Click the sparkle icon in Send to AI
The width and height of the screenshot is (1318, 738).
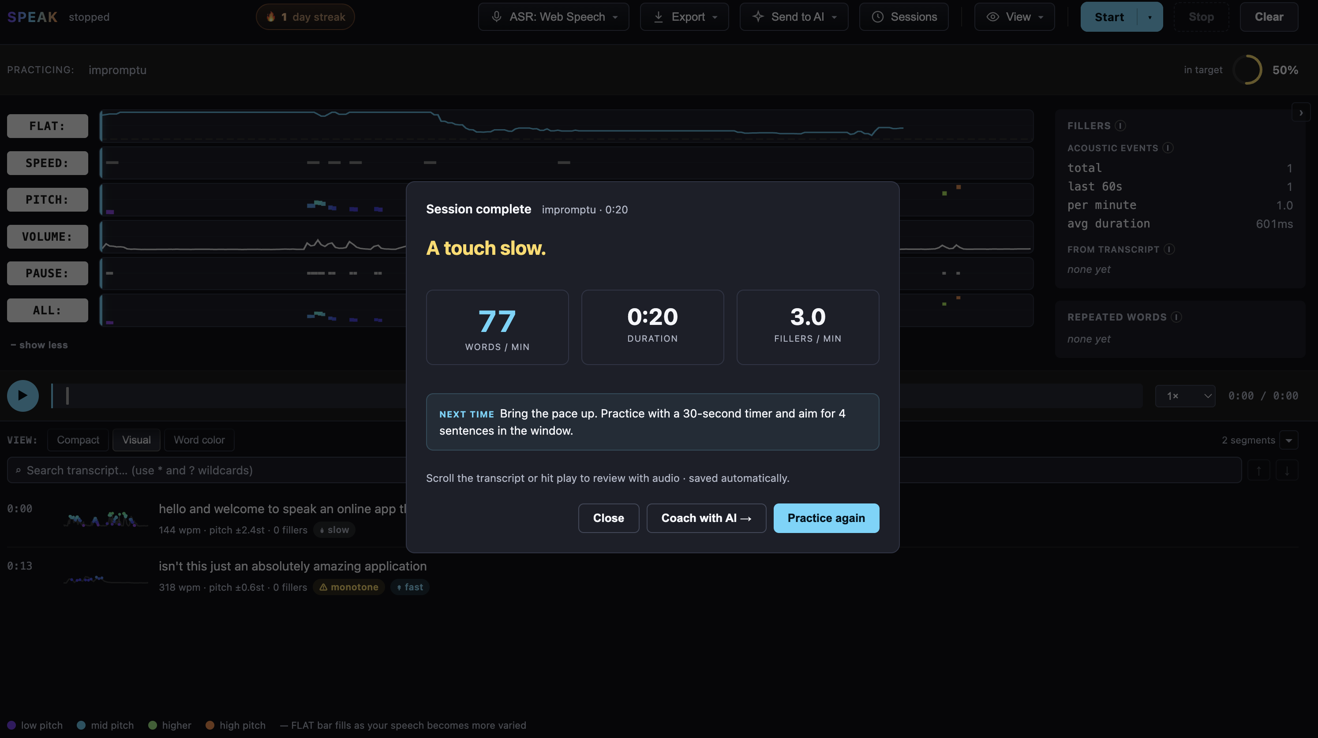[x=758, y=17]
